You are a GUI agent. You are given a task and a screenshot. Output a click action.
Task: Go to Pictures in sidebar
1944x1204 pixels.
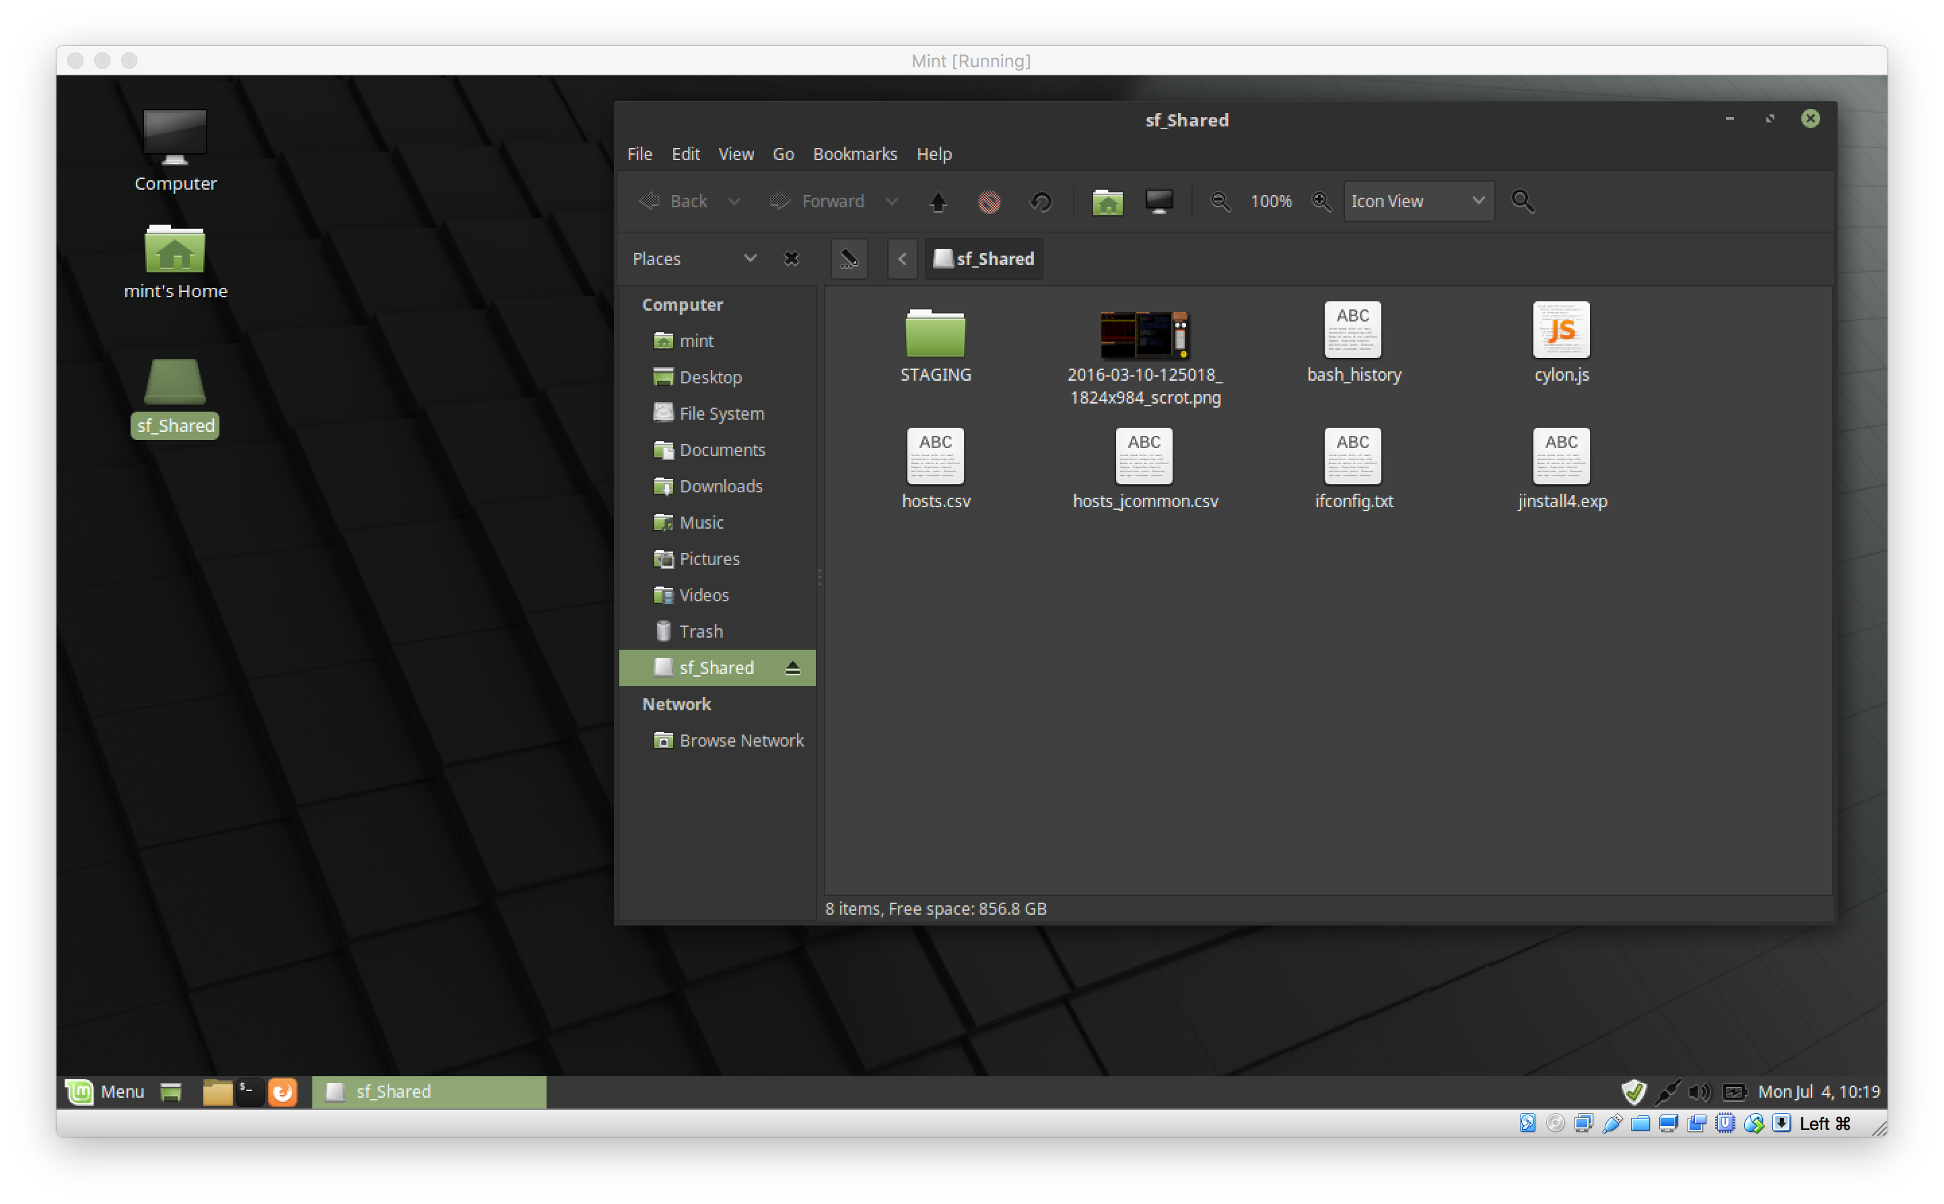[717, 559]
